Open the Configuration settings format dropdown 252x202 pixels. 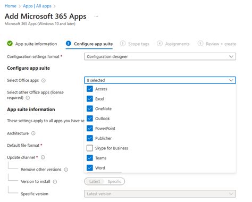[160, 56]
